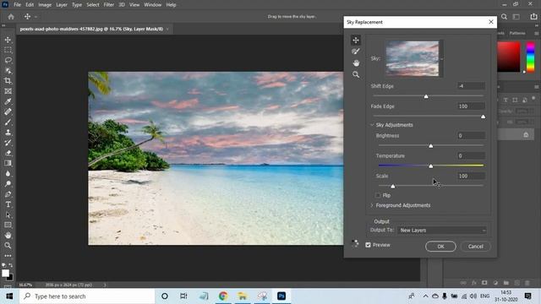This screenshot has height=304, width=541.
Task: Open the Layers panel flyout menu
Action: [537, 86]
